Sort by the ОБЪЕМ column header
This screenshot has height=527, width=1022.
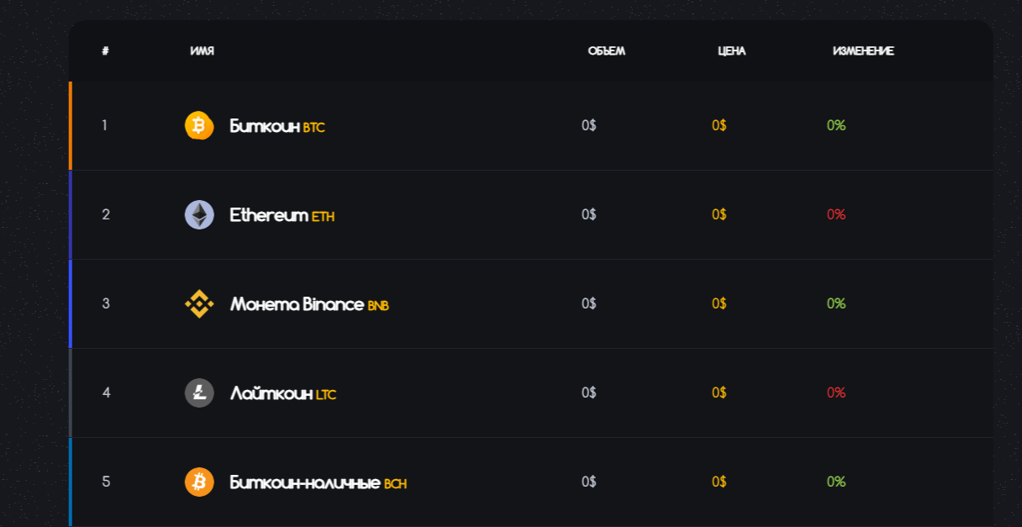click(606, 51)
